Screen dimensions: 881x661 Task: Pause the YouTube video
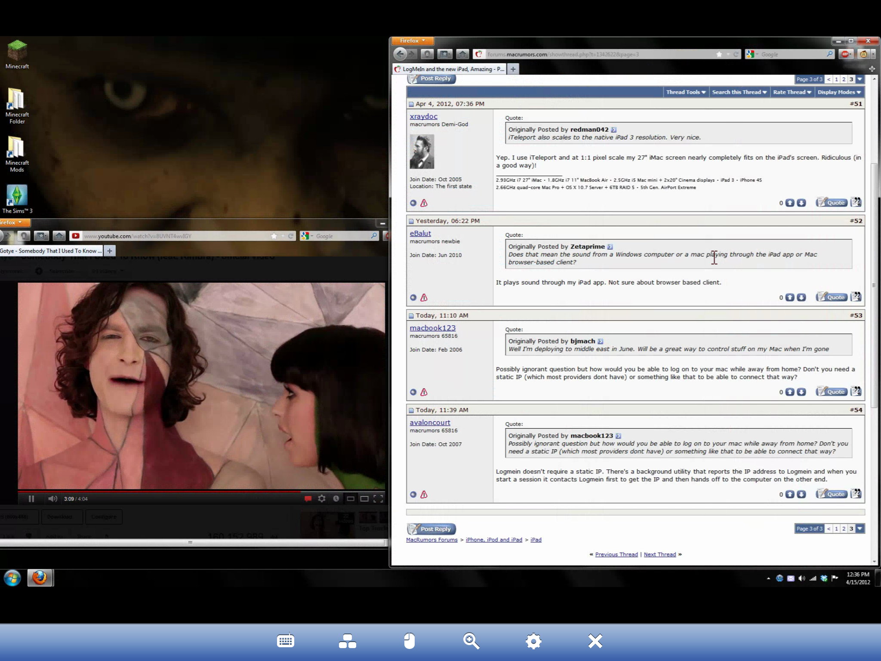pos(31,499)
